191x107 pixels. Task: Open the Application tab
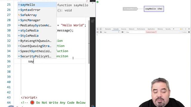(151, 29)
